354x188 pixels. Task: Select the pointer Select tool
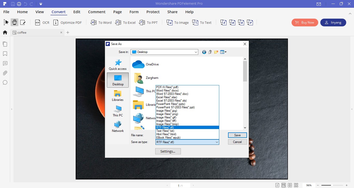tap(6, 22)
